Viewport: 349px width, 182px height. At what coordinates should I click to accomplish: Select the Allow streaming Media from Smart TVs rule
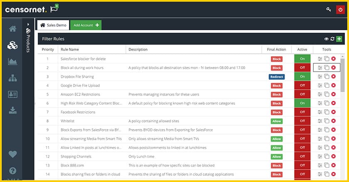[x=91, y=139]
